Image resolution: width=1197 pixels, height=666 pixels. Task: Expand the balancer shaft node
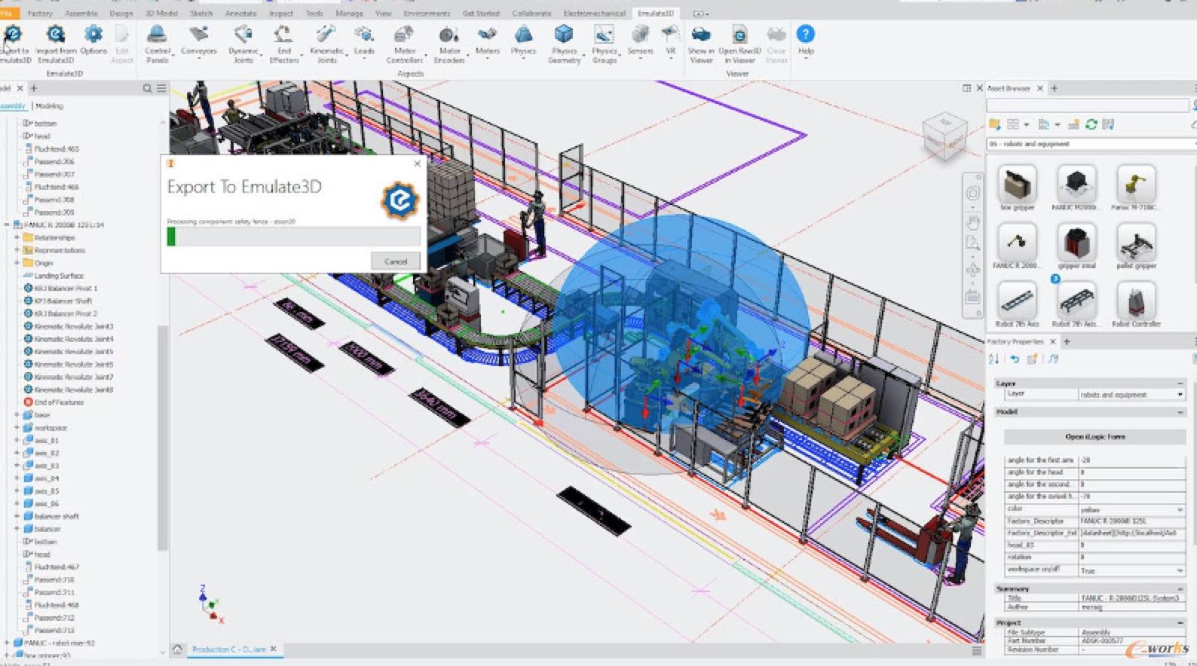(x=17, y=516)
